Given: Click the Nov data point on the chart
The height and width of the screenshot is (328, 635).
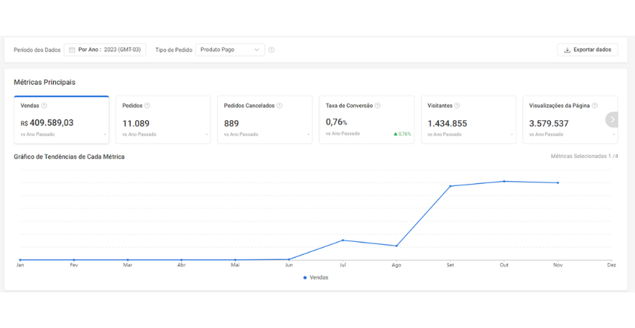Looking at the screenshot, I should coord(558,183).
